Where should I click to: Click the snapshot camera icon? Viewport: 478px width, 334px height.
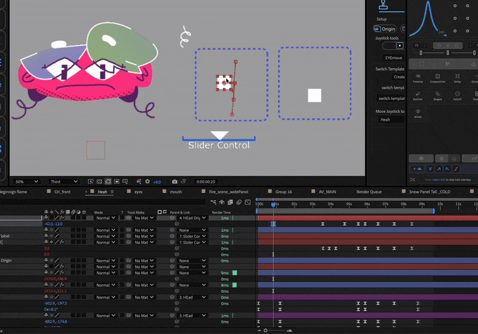pos(174,182)
